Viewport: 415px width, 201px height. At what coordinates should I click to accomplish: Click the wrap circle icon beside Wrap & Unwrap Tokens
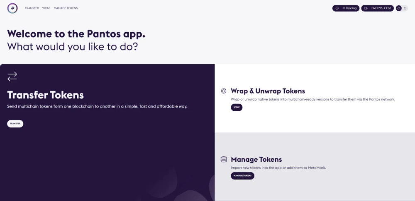224,91
